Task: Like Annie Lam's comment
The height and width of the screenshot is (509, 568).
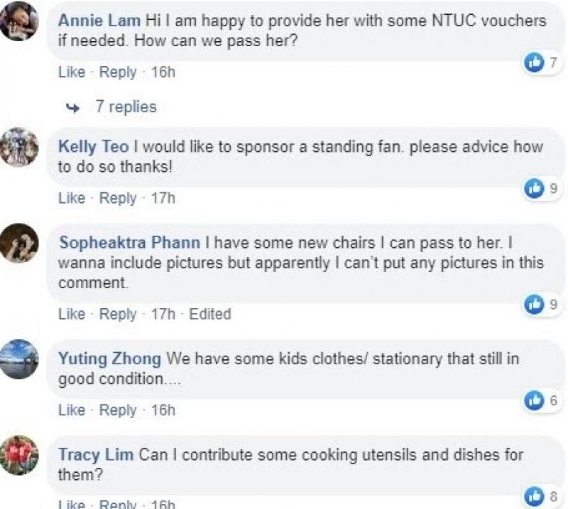Action: pos(71,72)
